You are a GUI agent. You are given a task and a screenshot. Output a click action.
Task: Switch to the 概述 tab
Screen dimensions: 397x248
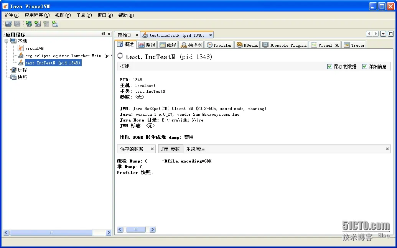click(125, 44)
